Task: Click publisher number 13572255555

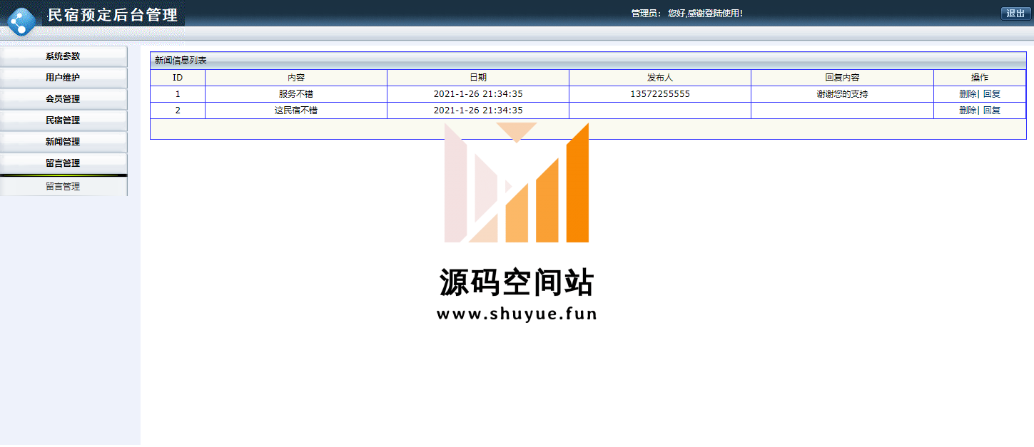Action: 660,94
